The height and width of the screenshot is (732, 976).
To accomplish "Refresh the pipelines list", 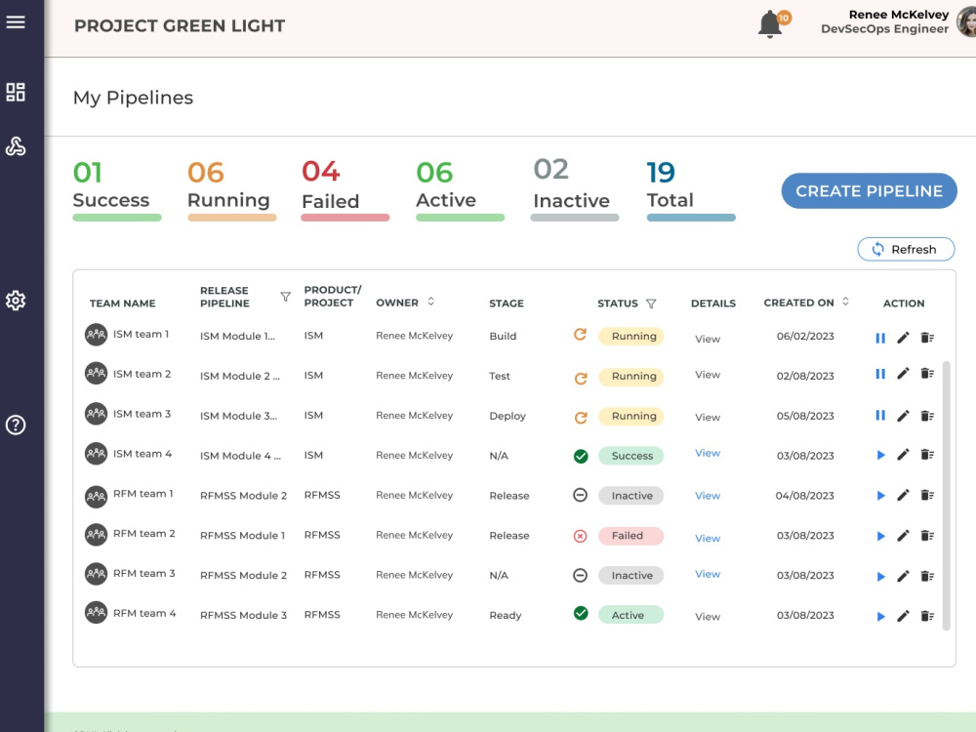I will (x=906, y=249).
